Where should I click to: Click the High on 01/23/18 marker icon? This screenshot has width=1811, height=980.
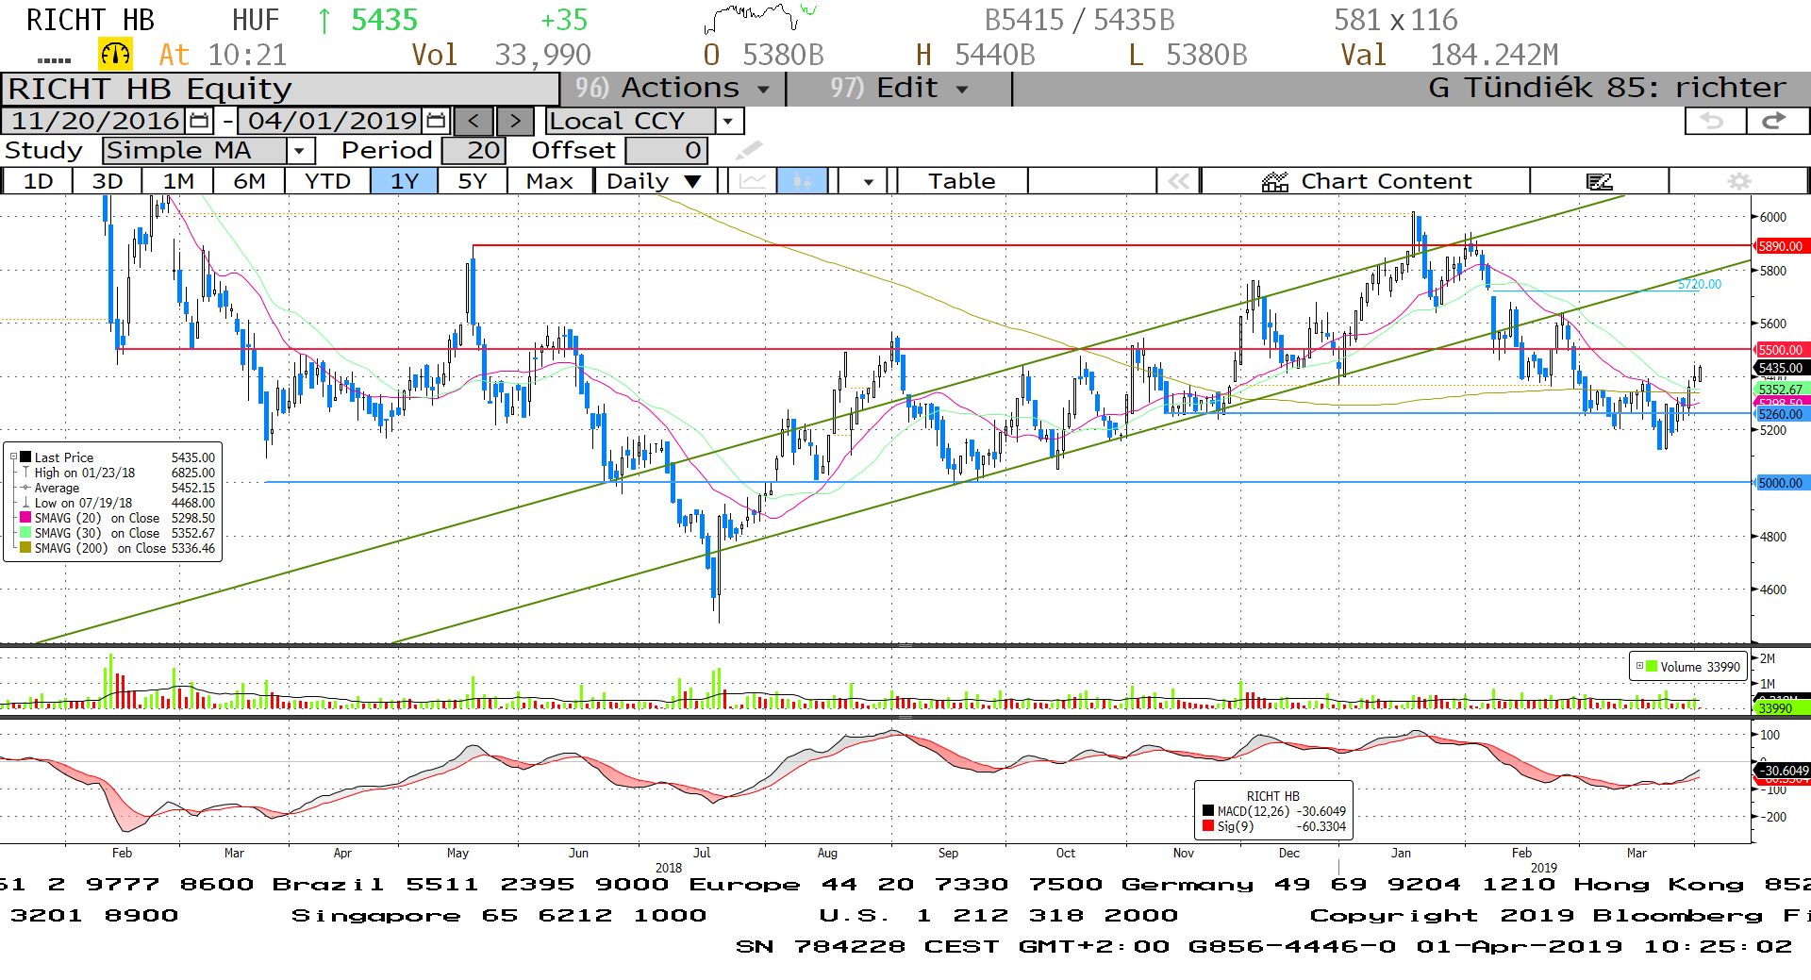click(25, 473)
